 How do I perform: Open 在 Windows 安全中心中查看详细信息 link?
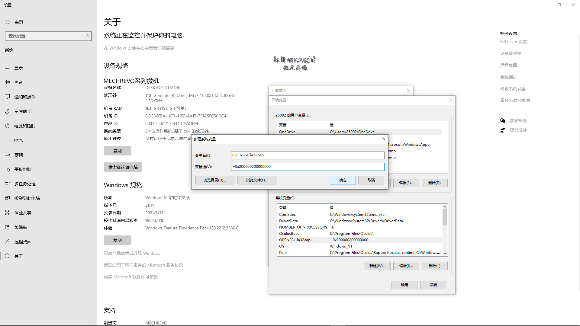(x=139, y=48)
